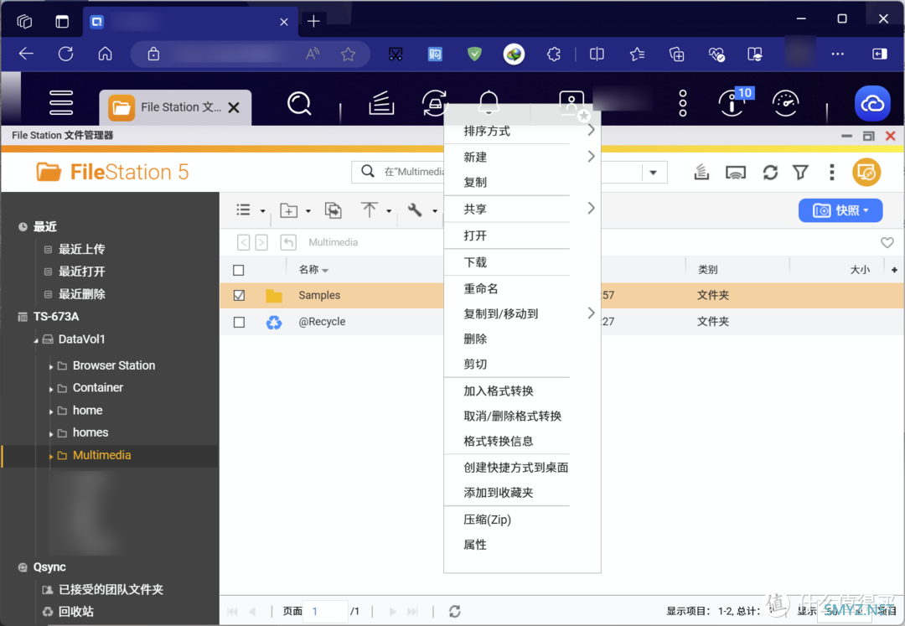The height and width of the screenshot is (626, 905).
Task: Click the page number input field
Action: (x=326, y=611)
